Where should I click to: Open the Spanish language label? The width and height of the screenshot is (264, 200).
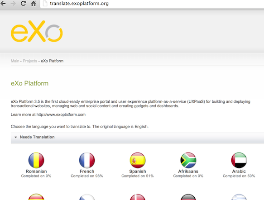(x=138, y=171)
